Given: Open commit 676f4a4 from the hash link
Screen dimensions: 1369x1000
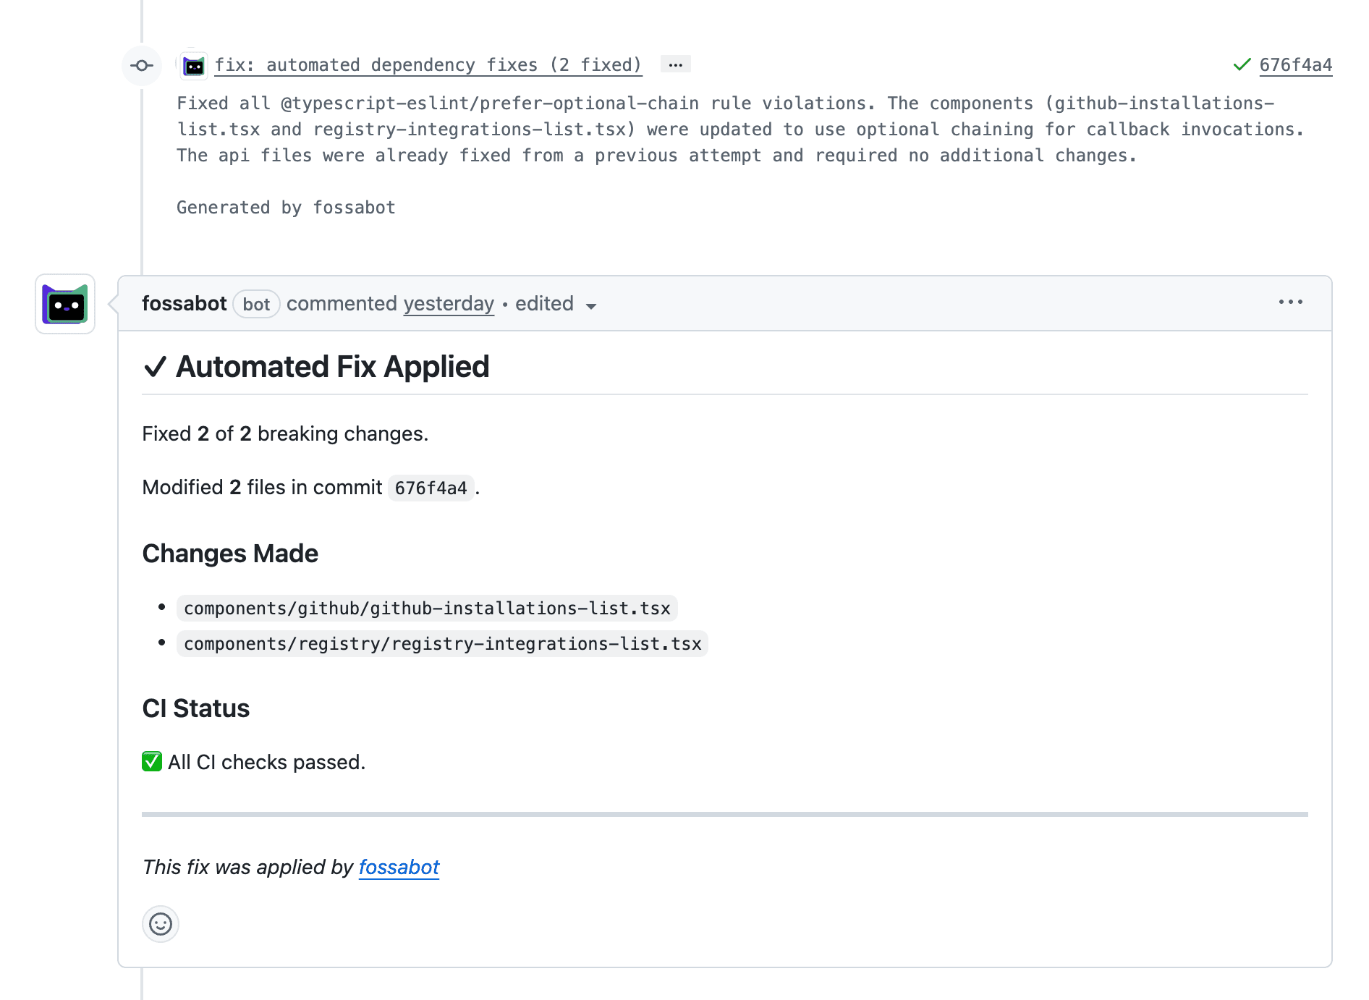Looking at the screenshot, I should tap(1295, 64).
